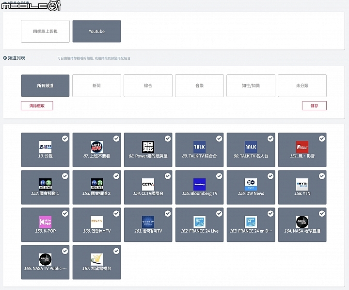This screenshot has height=290, width=349.
Task: Click the FRANCE 24 Live logo icon
Action: tap(199, 222)
